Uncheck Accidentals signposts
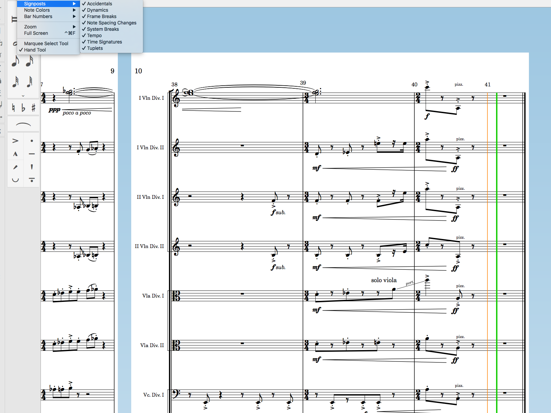551x413 pixels. [x=111, y=4]
